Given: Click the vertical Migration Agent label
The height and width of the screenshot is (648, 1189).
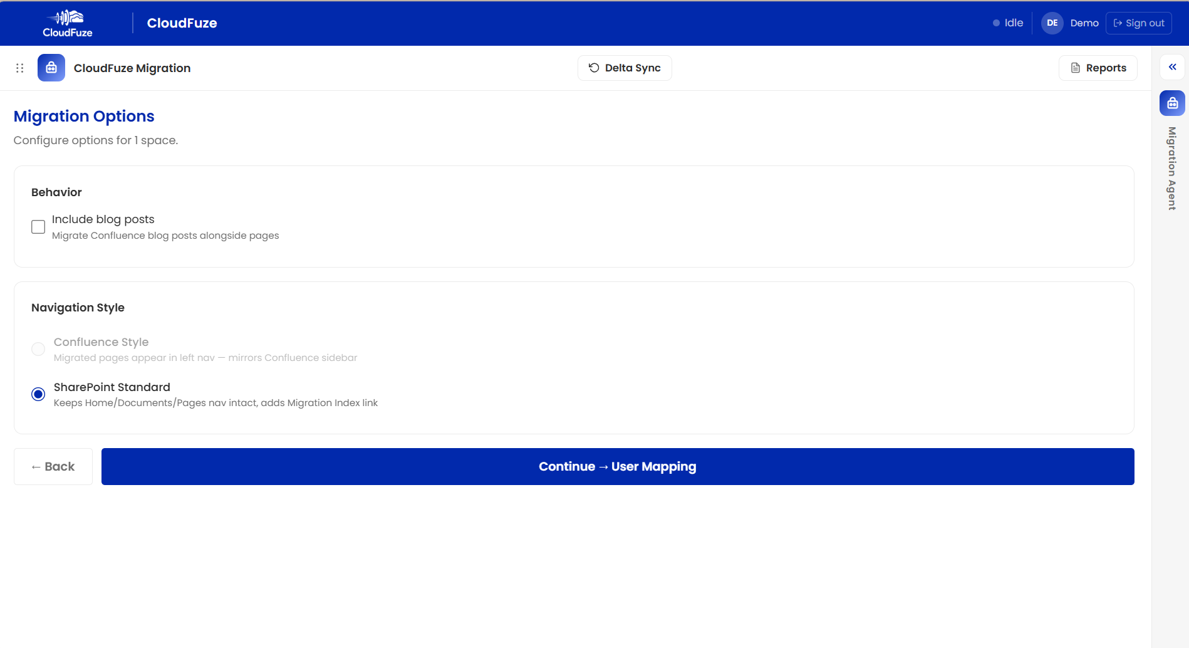Looking at the screenshot, I should 1172,169.
